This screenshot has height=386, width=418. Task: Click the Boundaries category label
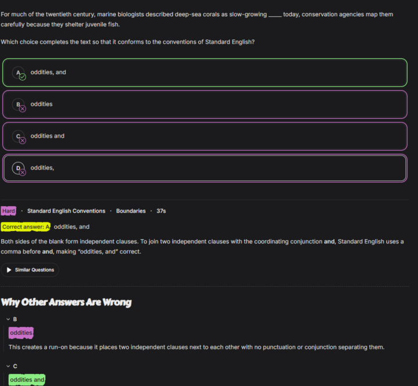coord(131,211)
